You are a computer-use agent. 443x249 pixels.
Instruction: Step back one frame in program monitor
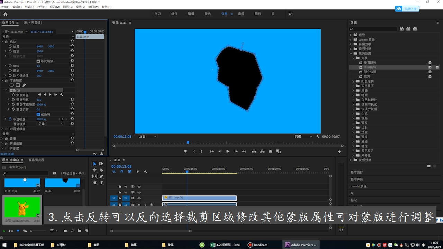[x=220, y=151]
